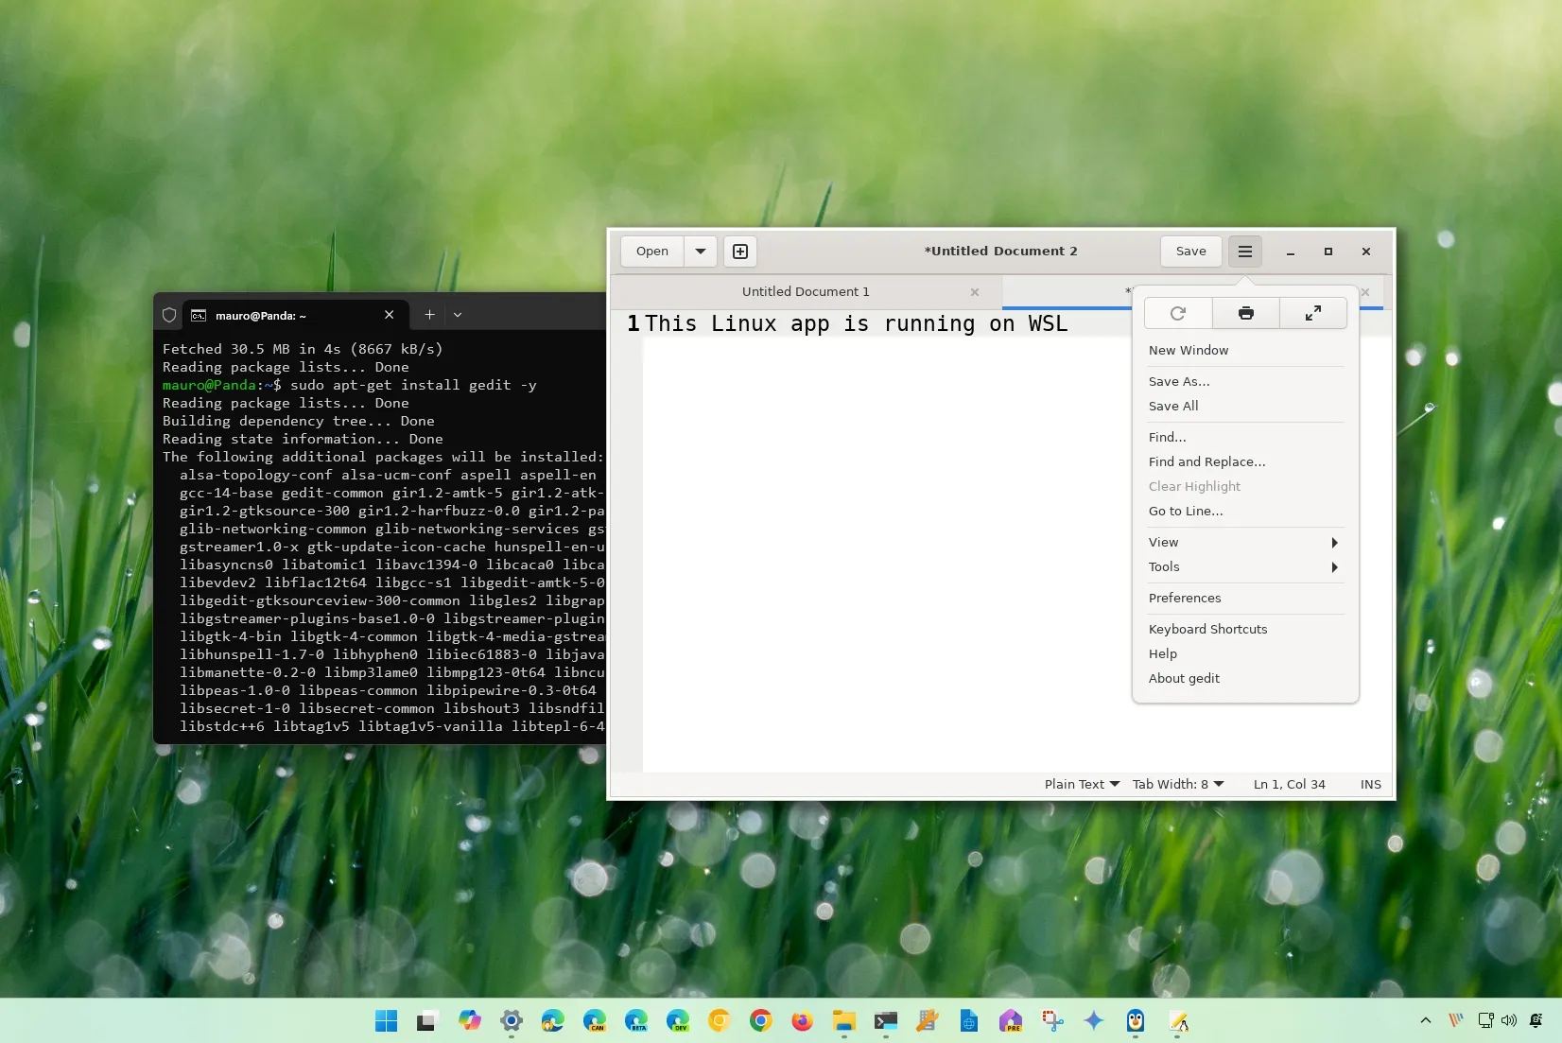Screen dimensions: 1562x1043
Task: Open the Windows Start menu
Action: click(386, 1020)
